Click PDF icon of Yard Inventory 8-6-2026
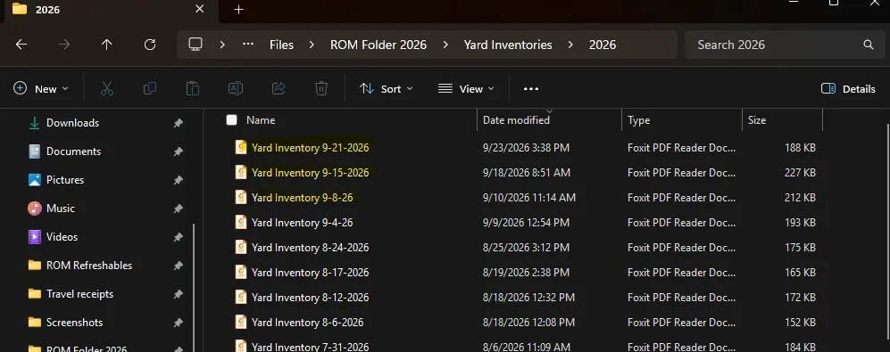 click(x=241, y=322)
